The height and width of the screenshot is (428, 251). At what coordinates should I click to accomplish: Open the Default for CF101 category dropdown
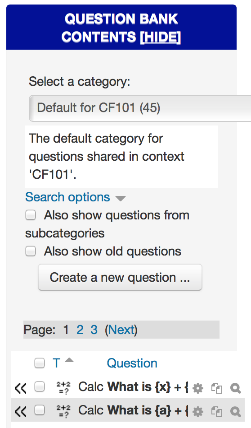point(140,108)
